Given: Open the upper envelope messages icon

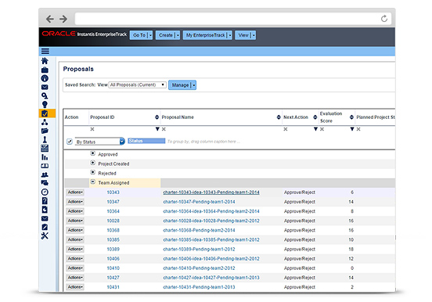Looking at the screenshot, I should coord(45,88).
